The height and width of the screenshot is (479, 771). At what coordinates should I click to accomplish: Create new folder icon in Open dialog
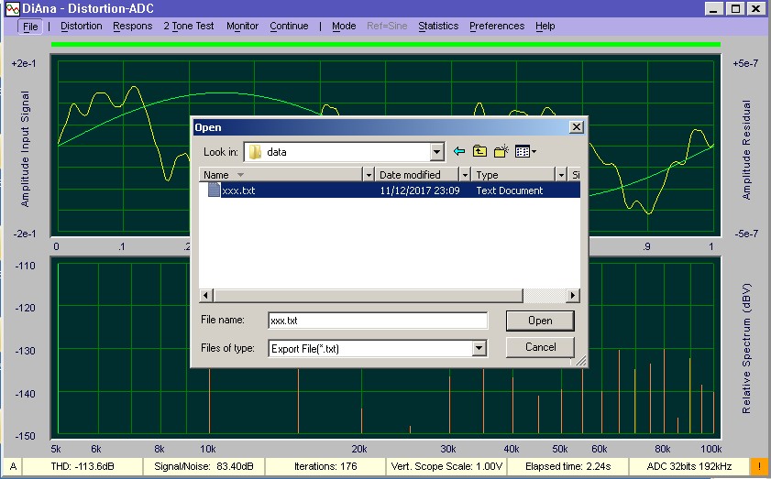click(501, 151)
